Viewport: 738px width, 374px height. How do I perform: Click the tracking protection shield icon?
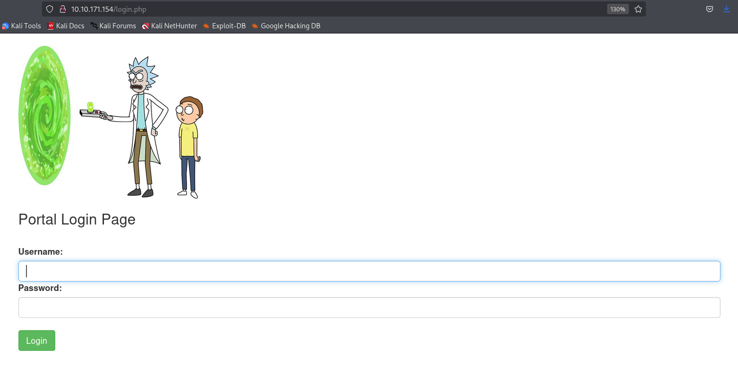point(49,9)
